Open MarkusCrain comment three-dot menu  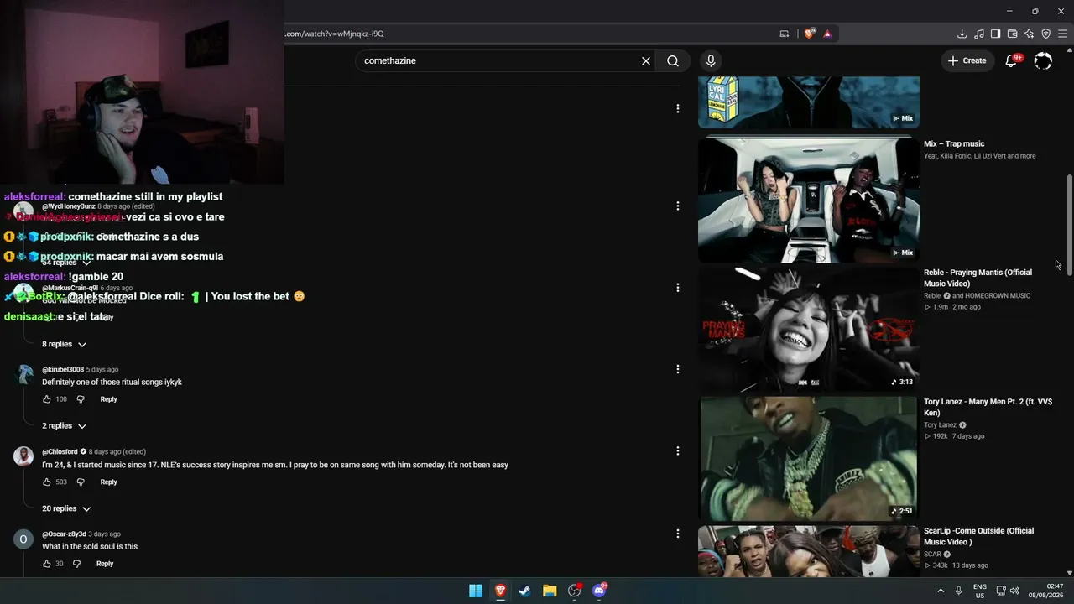678,288
